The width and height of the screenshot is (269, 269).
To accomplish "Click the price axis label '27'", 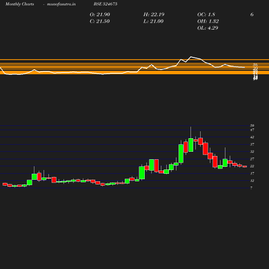I will [x=252, y=159].
